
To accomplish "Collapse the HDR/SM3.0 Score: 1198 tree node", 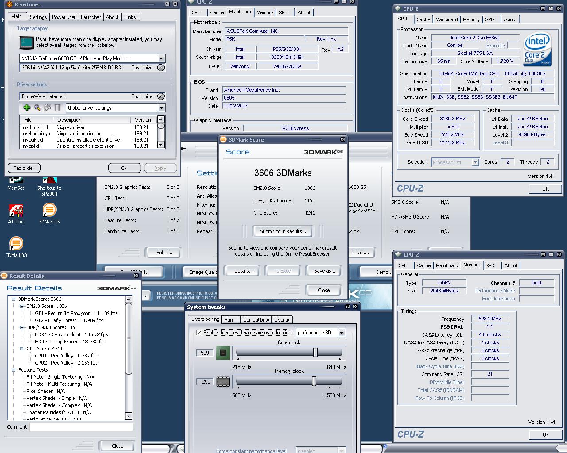I will pos(22,327).
